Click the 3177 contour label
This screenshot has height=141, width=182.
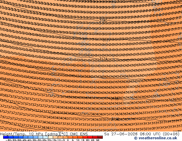tap(107, 40)
